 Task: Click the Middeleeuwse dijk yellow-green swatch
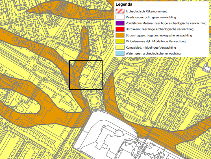(x=120, y=41)
